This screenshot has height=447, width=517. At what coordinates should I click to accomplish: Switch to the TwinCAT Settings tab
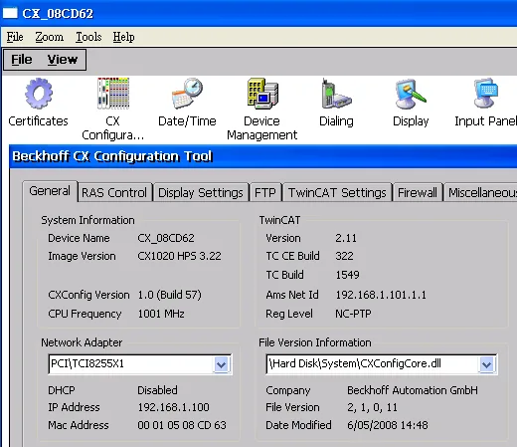tap(337, 192)
